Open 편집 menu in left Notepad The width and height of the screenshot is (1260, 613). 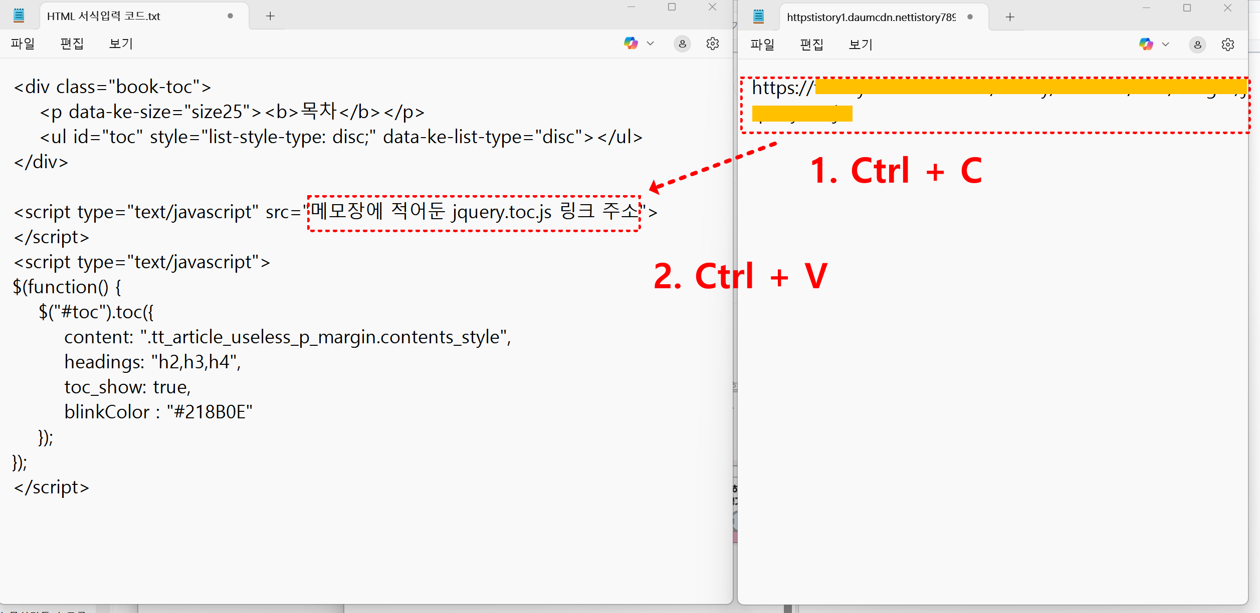pyautogui.click(x=72, y=44)
